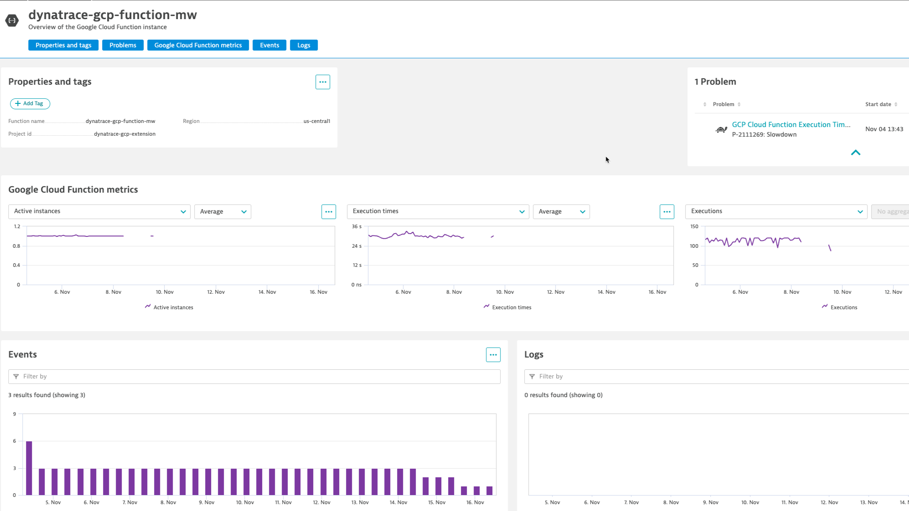The height and width of the screenshot is (511, 909).
Task: Open Average aggregation dropdown for Execution times
Action: click(x=561, y=212)
